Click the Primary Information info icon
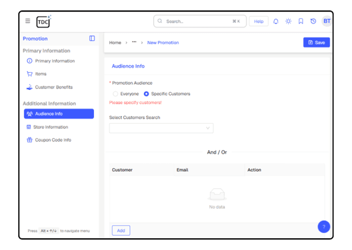The height and width of the screenshot is (250, 352). tap(29, 61)
